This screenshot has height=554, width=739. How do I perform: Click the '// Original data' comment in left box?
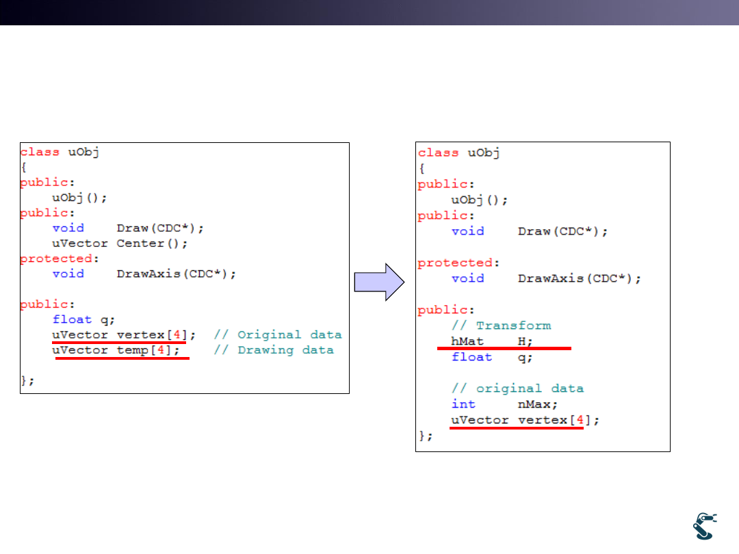(x=277, y=334)
